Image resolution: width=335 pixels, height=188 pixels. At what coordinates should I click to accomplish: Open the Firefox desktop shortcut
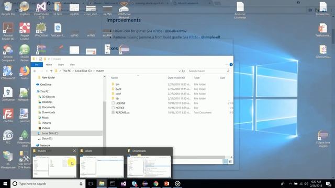tap(25, 73)
